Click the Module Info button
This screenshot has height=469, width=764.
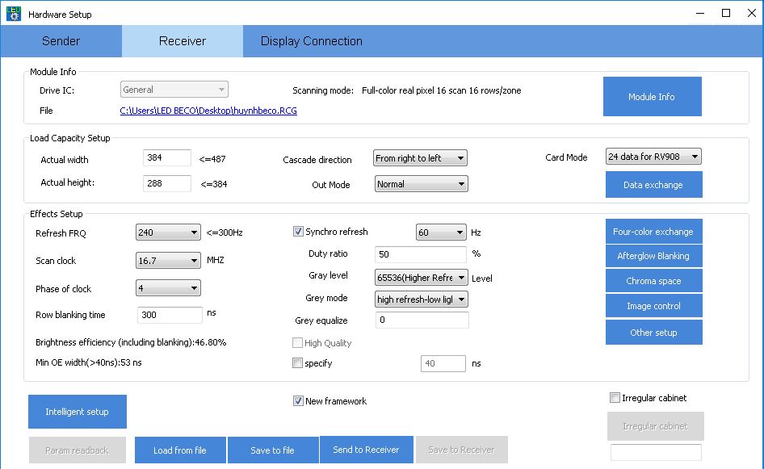click(652, 97)
